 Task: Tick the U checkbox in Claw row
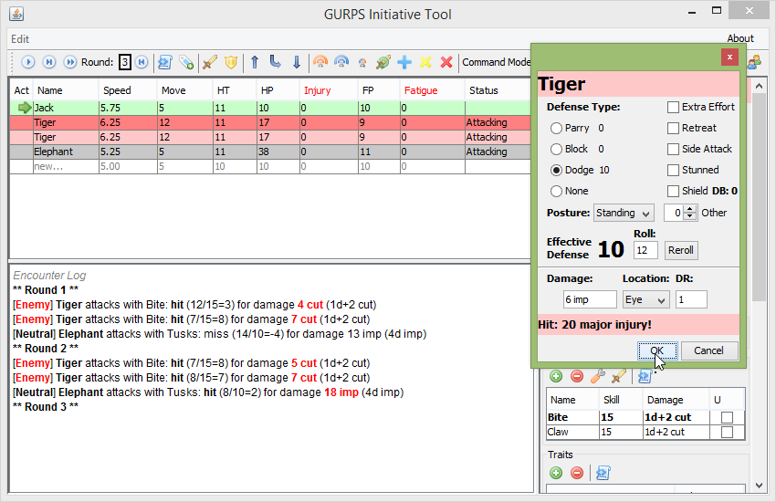(727, 433)
